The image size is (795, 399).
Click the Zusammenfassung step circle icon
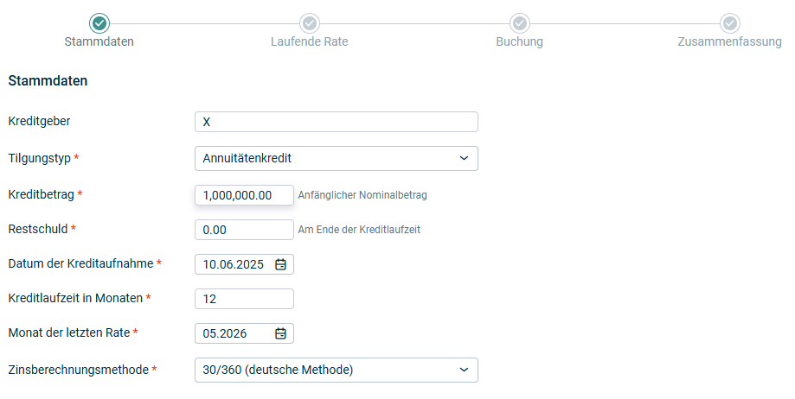[729, 23]
